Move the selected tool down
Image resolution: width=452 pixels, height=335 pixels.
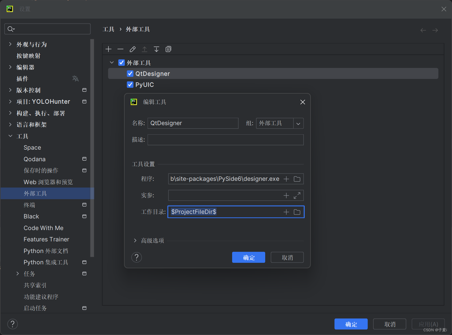pos(156,49)
